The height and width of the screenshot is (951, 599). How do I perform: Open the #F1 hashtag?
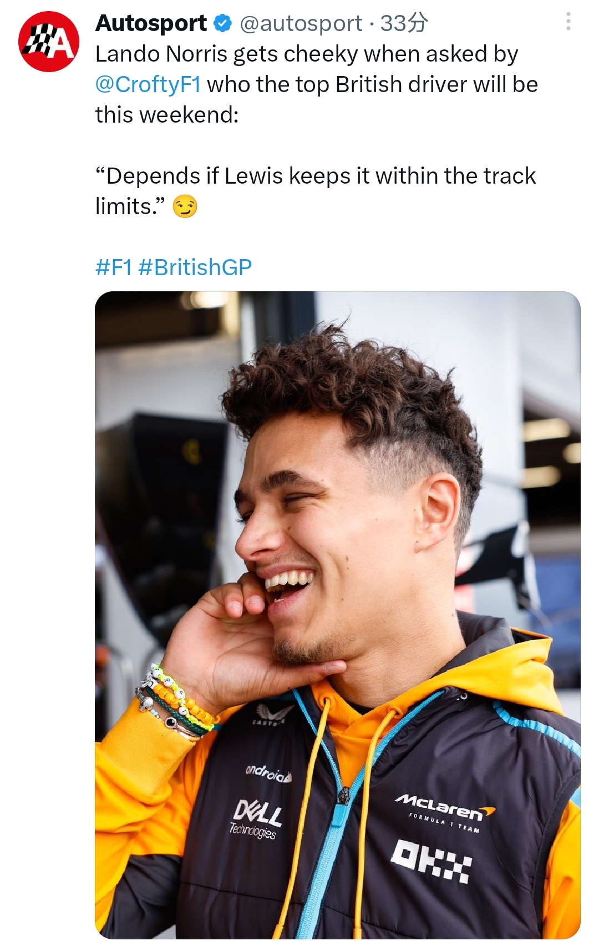[x=114, y=267]
